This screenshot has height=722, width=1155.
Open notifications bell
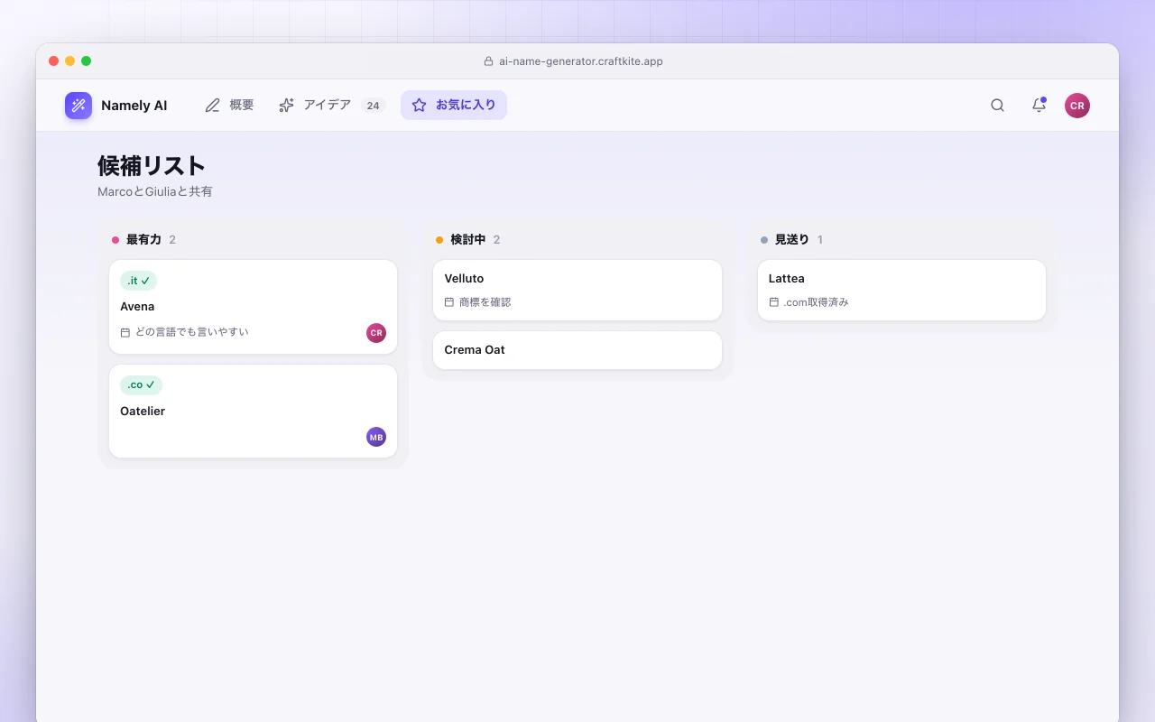point(1039,106)
